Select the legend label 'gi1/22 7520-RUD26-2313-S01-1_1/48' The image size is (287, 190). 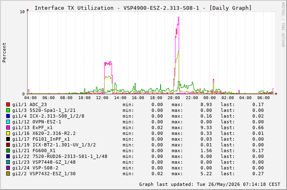(60, 156)
